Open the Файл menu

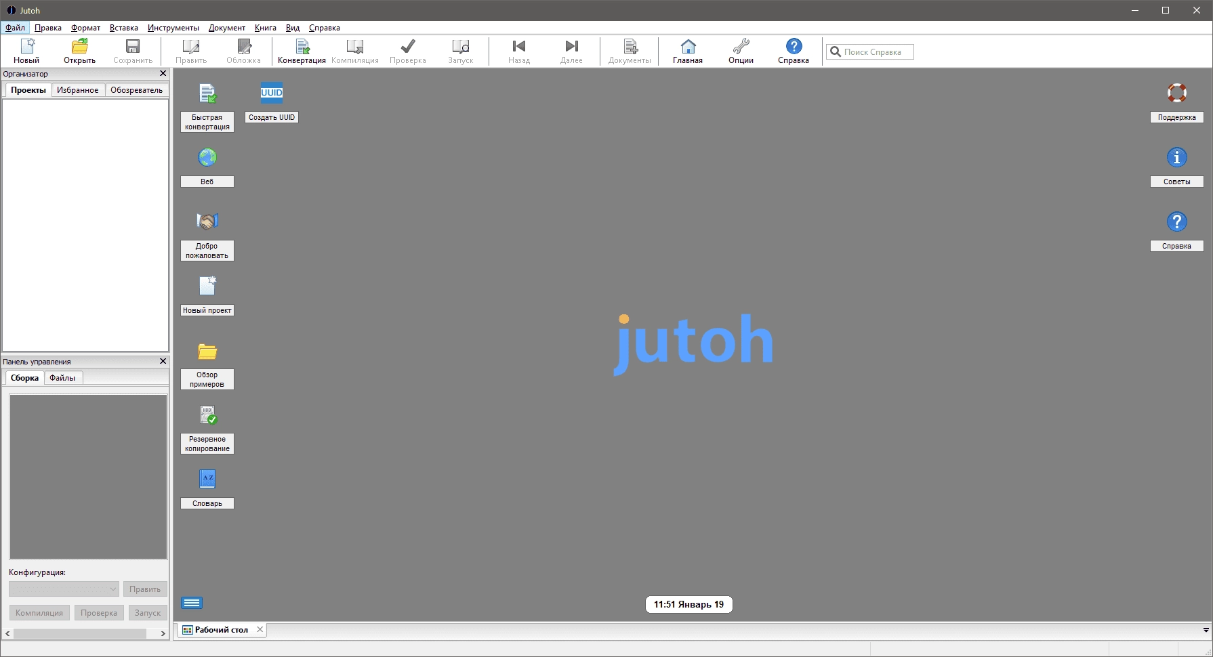click(15, 28)
